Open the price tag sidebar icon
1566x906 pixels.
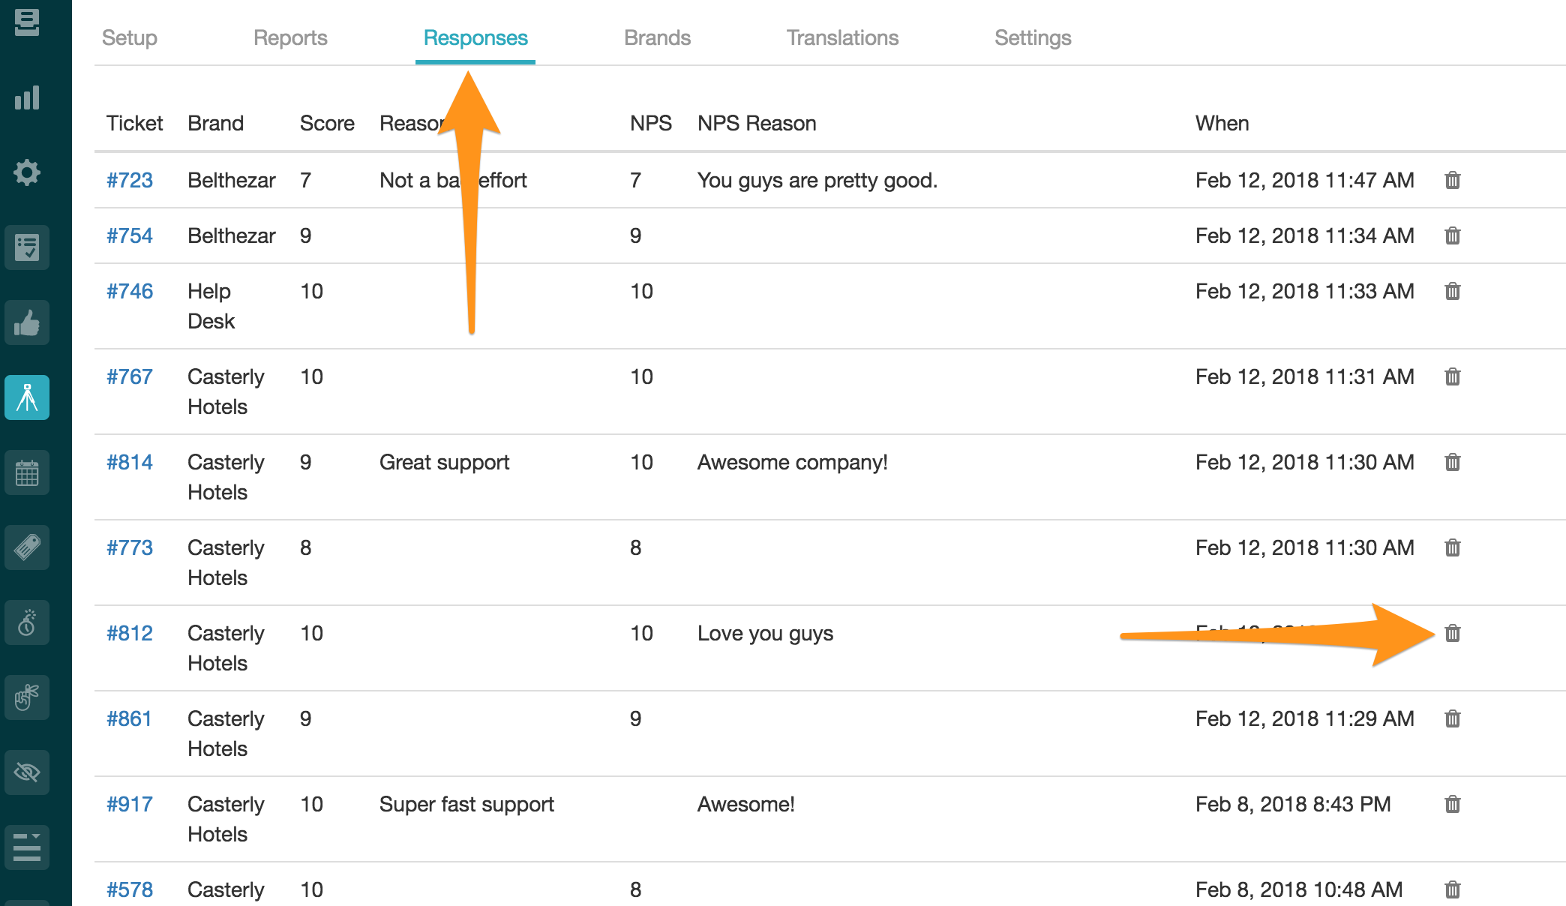coord(27,547)
